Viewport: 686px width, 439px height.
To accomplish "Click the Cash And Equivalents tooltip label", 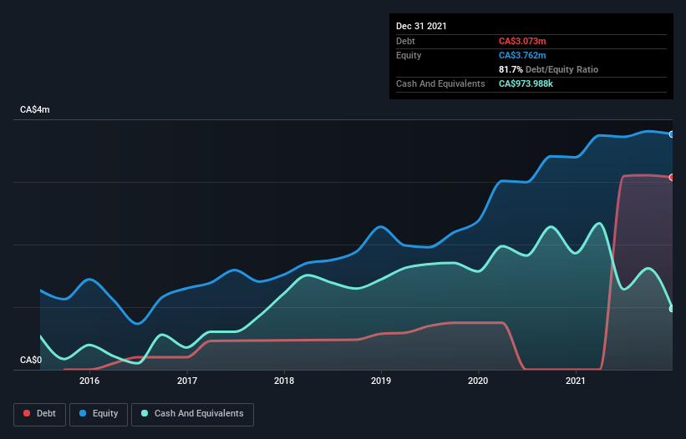I will [x=440, y=83].
